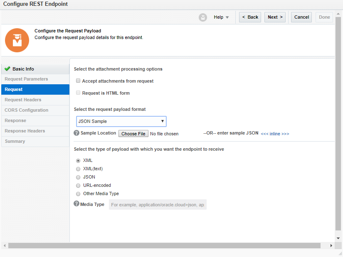Image resolution: width=343 pixels, height=257 pixels.
Task: Click the green checkmark next to Basic Info
Action: click(x=7, y=69)
